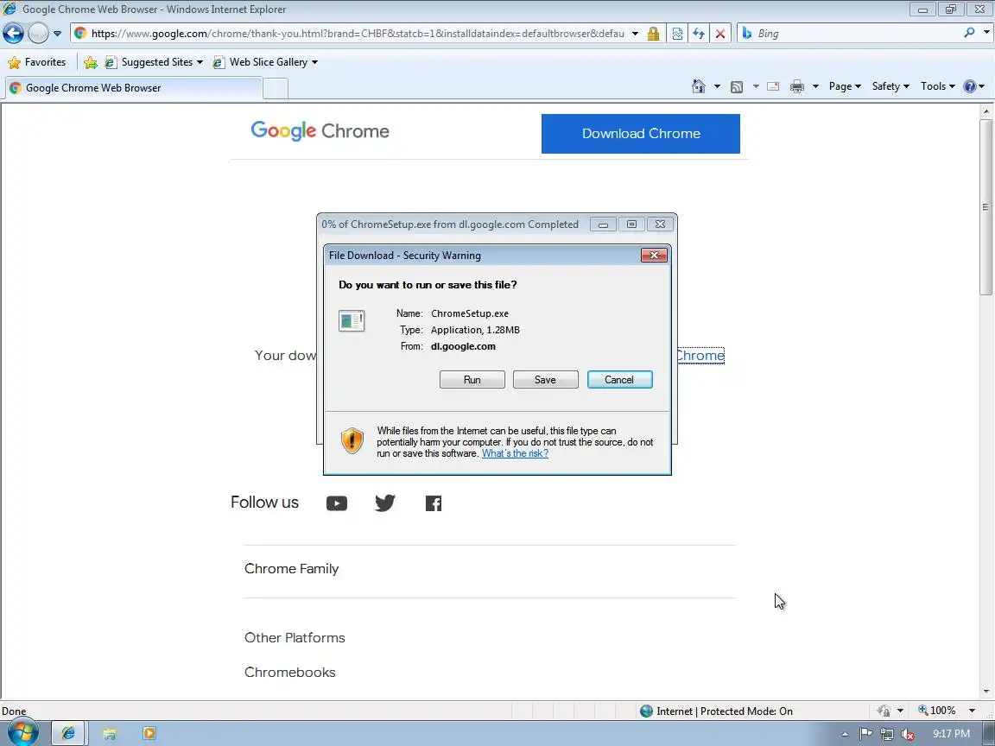This screenshot has width=995, height=746.
Task: Click the Home page icon
Action: pyautogui.click(x=699, y=86)
